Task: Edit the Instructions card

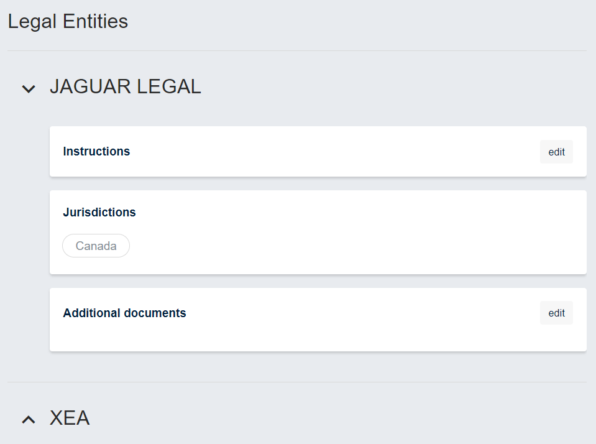Action: coord(556,152)
